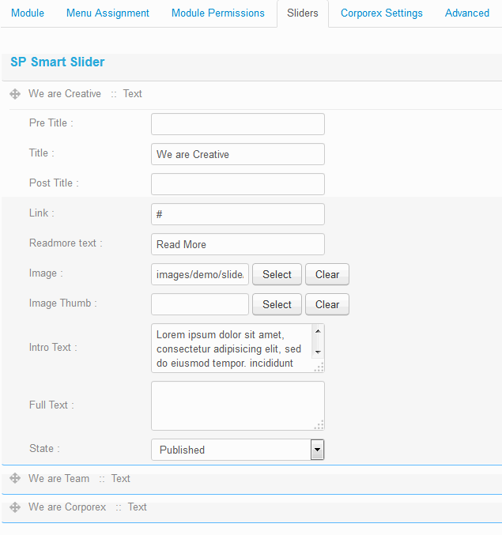
Task: Click the Full Text resize grip
Action: [x=319, y=425]
